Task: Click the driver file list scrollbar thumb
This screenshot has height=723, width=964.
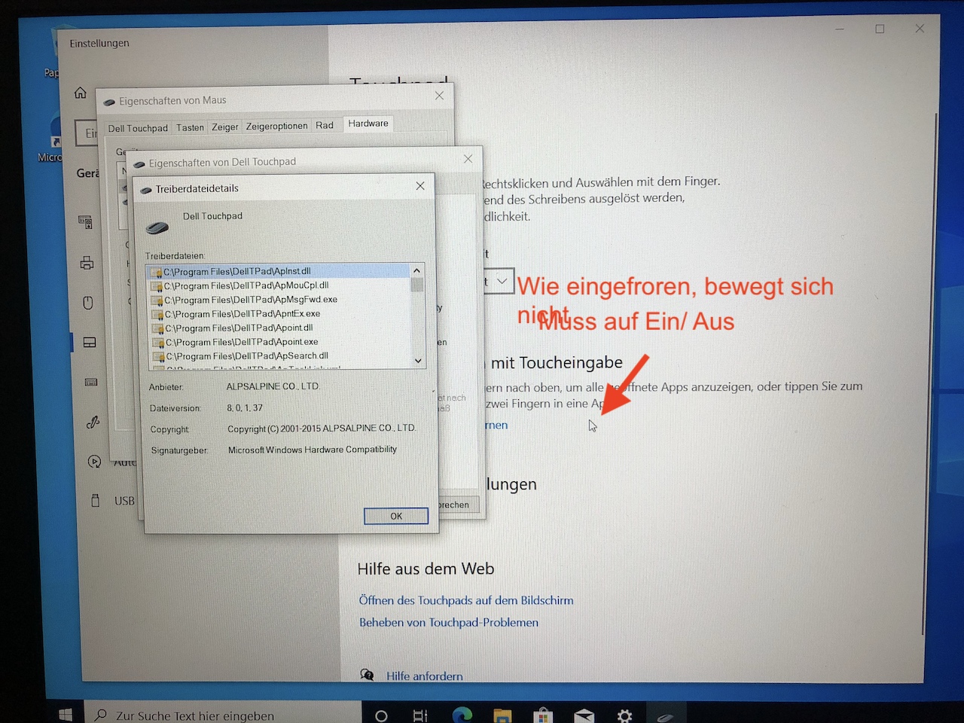Action: pos(416,284)
